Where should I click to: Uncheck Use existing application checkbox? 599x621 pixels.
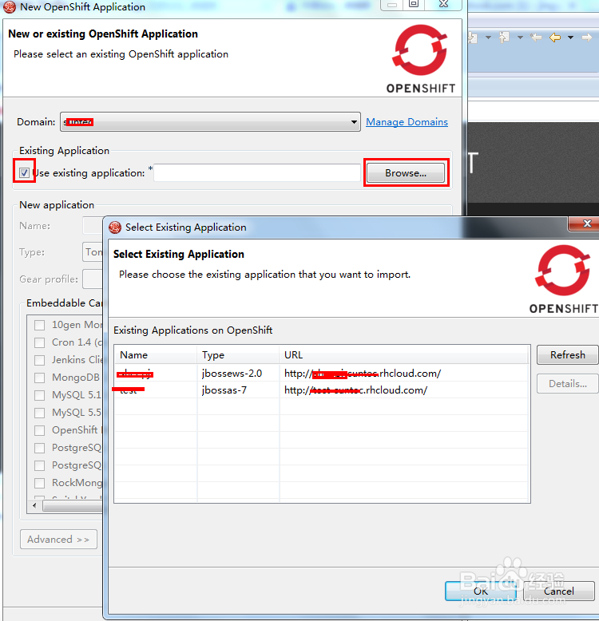click(24, 172)
